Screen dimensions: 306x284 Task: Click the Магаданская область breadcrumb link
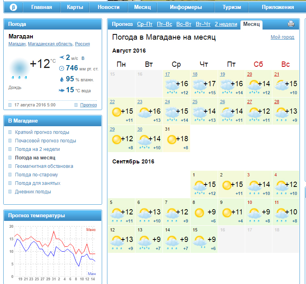coord(50,44)
